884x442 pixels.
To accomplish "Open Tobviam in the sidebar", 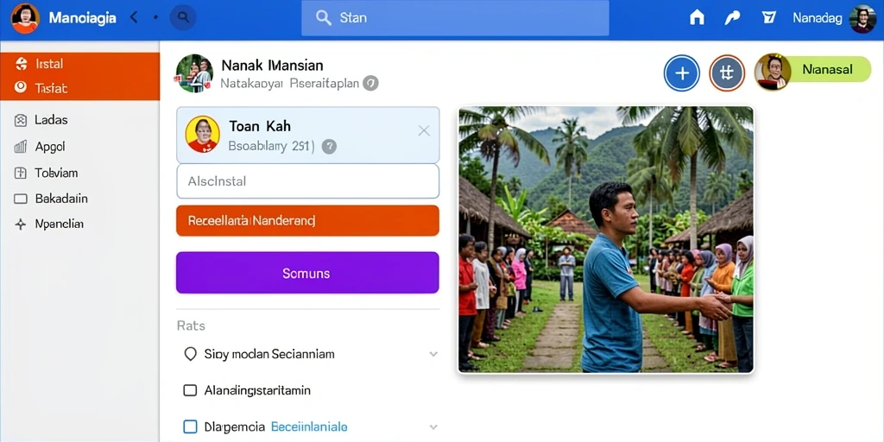I will click(x=56, y=173).
